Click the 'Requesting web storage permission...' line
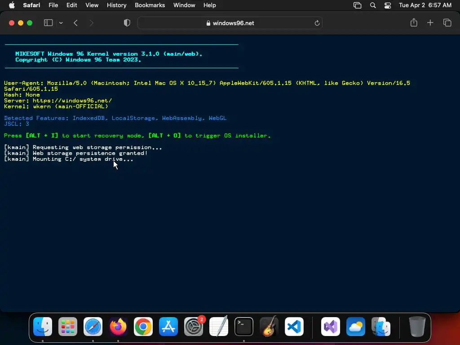This screenshot has height=345, width=460. pyautogui.click(x=83, y=147)
